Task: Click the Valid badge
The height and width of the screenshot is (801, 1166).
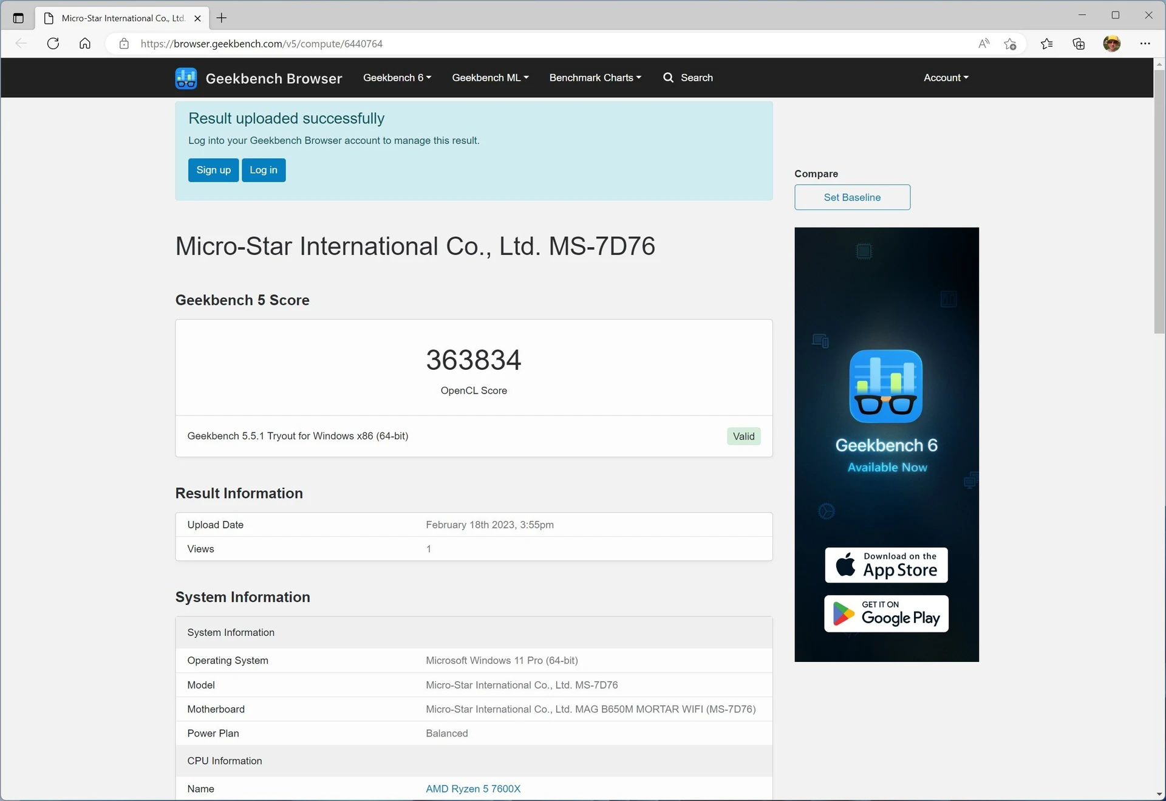Action: coord(743,436)
